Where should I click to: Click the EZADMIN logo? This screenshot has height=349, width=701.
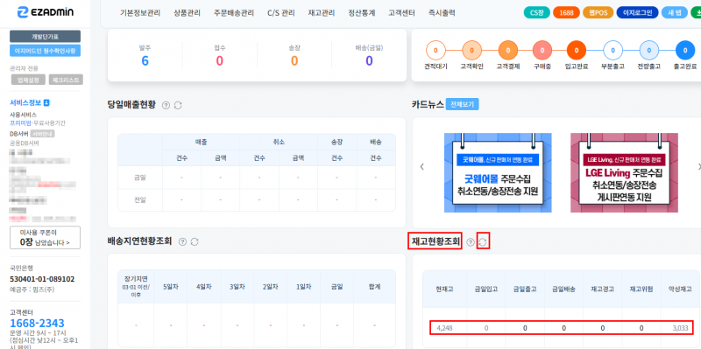[x=46, y=12]
